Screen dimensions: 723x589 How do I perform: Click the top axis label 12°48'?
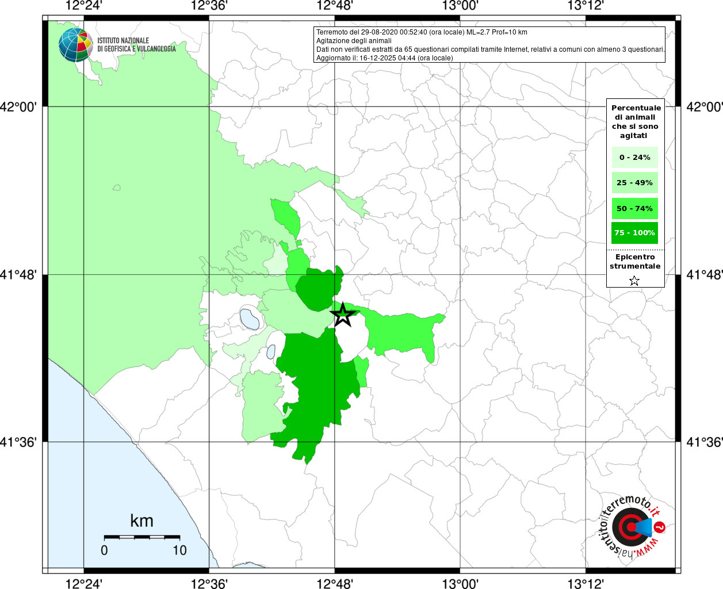(x=335, y=6)
